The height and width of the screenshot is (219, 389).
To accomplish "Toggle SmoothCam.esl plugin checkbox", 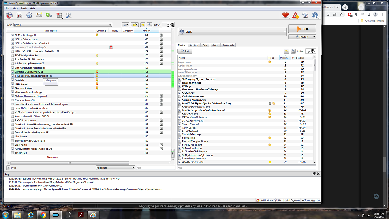I will tap(180, 124).
